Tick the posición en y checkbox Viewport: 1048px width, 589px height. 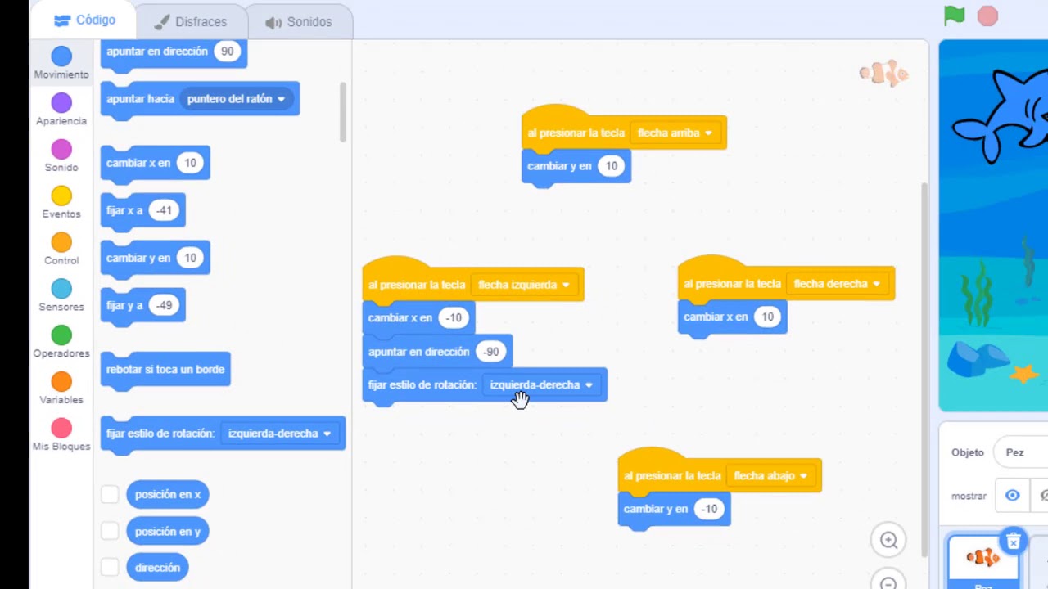tap(110, 531)
